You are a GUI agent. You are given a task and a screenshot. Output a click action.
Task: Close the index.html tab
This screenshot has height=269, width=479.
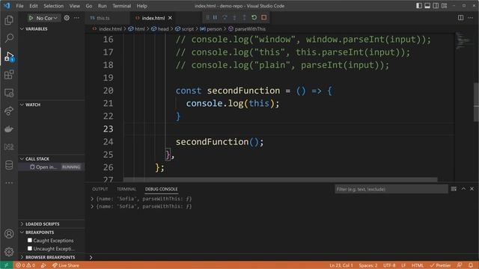[x=170, y=18]
